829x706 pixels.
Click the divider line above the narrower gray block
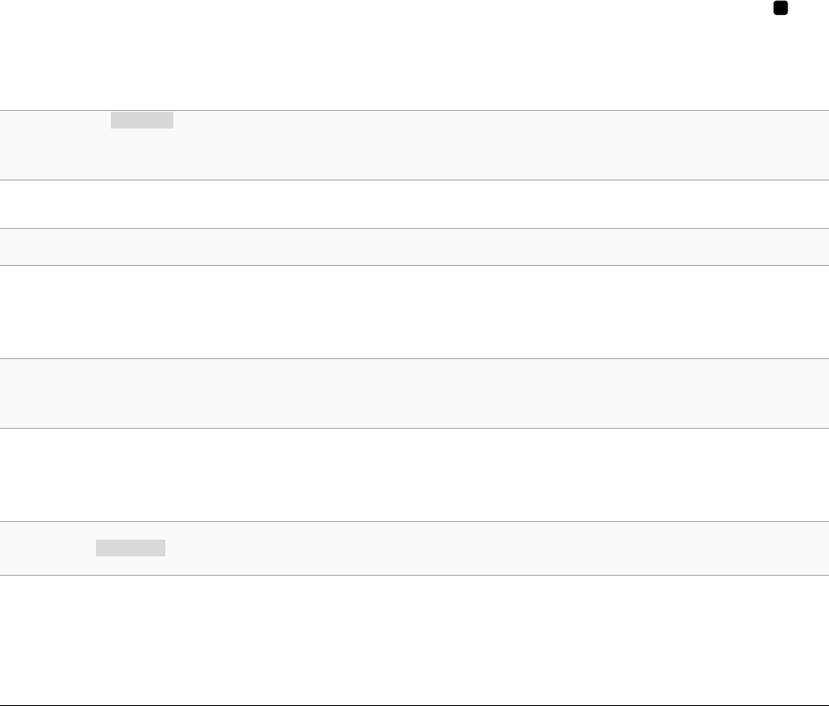pos(414,111)
